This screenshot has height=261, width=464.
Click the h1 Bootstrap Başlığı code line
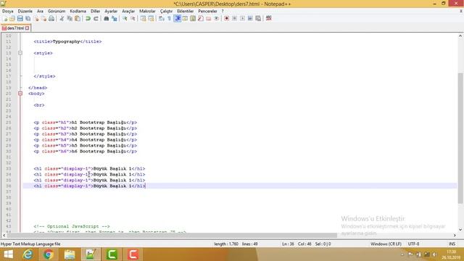[x=86, y=123]
